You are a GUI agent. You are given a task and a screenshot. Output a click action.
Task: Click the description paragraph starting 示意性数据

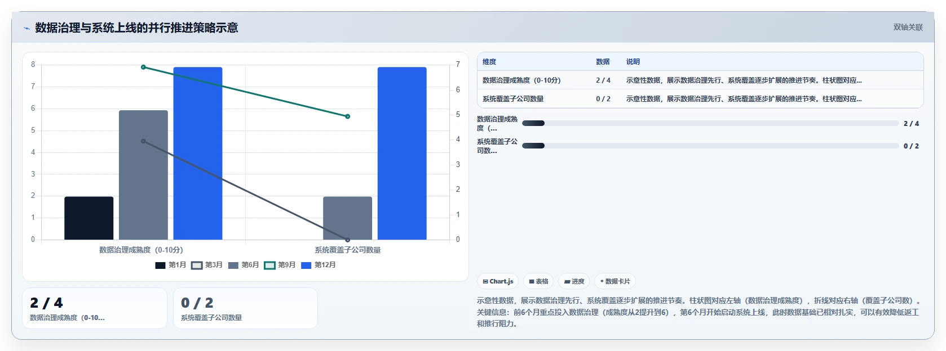(x=698, y=312)
